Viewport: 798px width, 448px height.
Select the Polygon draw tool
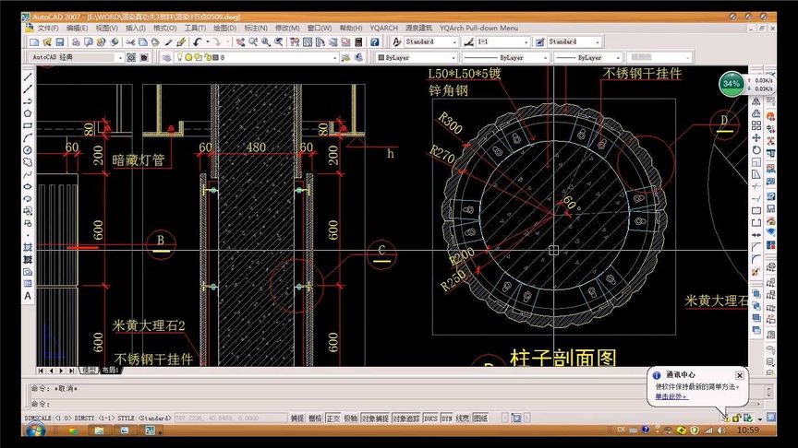(28, 113)
